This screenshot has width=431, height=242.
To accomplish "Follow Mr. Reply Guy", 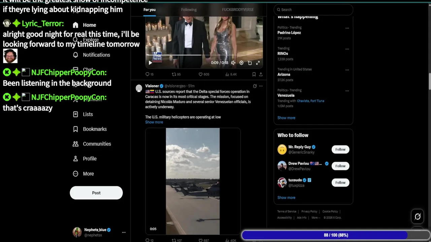I will pos(340,149).
